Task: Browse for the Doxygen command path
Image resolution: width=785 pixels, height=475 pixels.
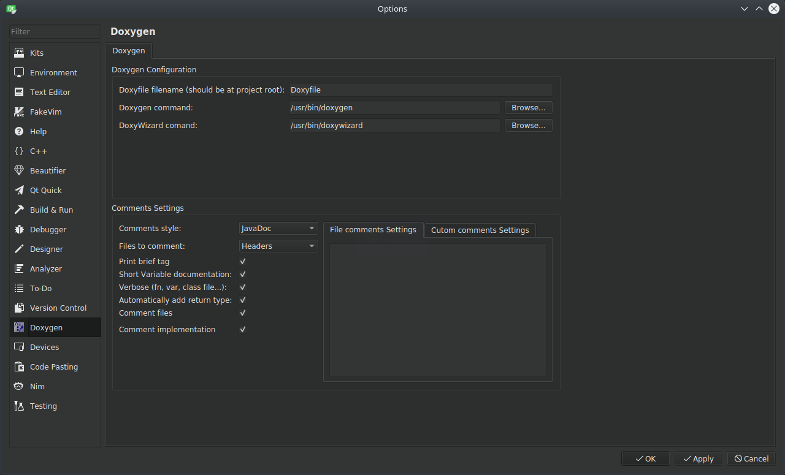Action: click(528, 108)
